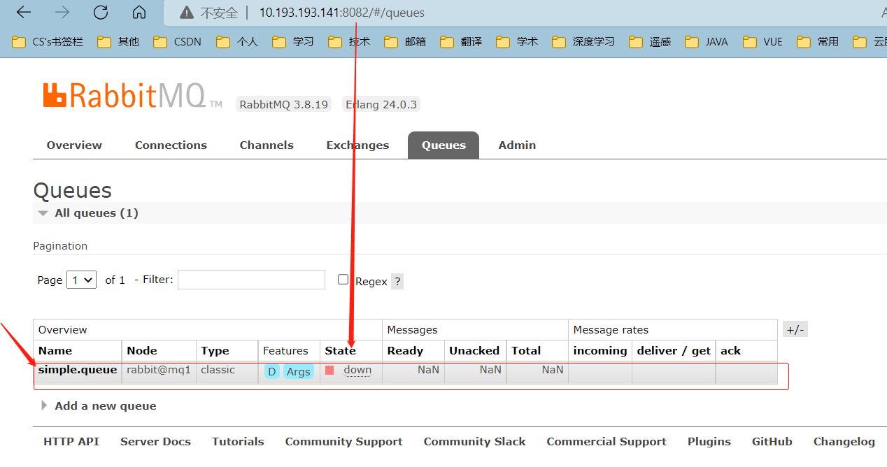Open the 深度学习 bookmark folder
This screenshot has width=887, height=467.
(584, 42)
